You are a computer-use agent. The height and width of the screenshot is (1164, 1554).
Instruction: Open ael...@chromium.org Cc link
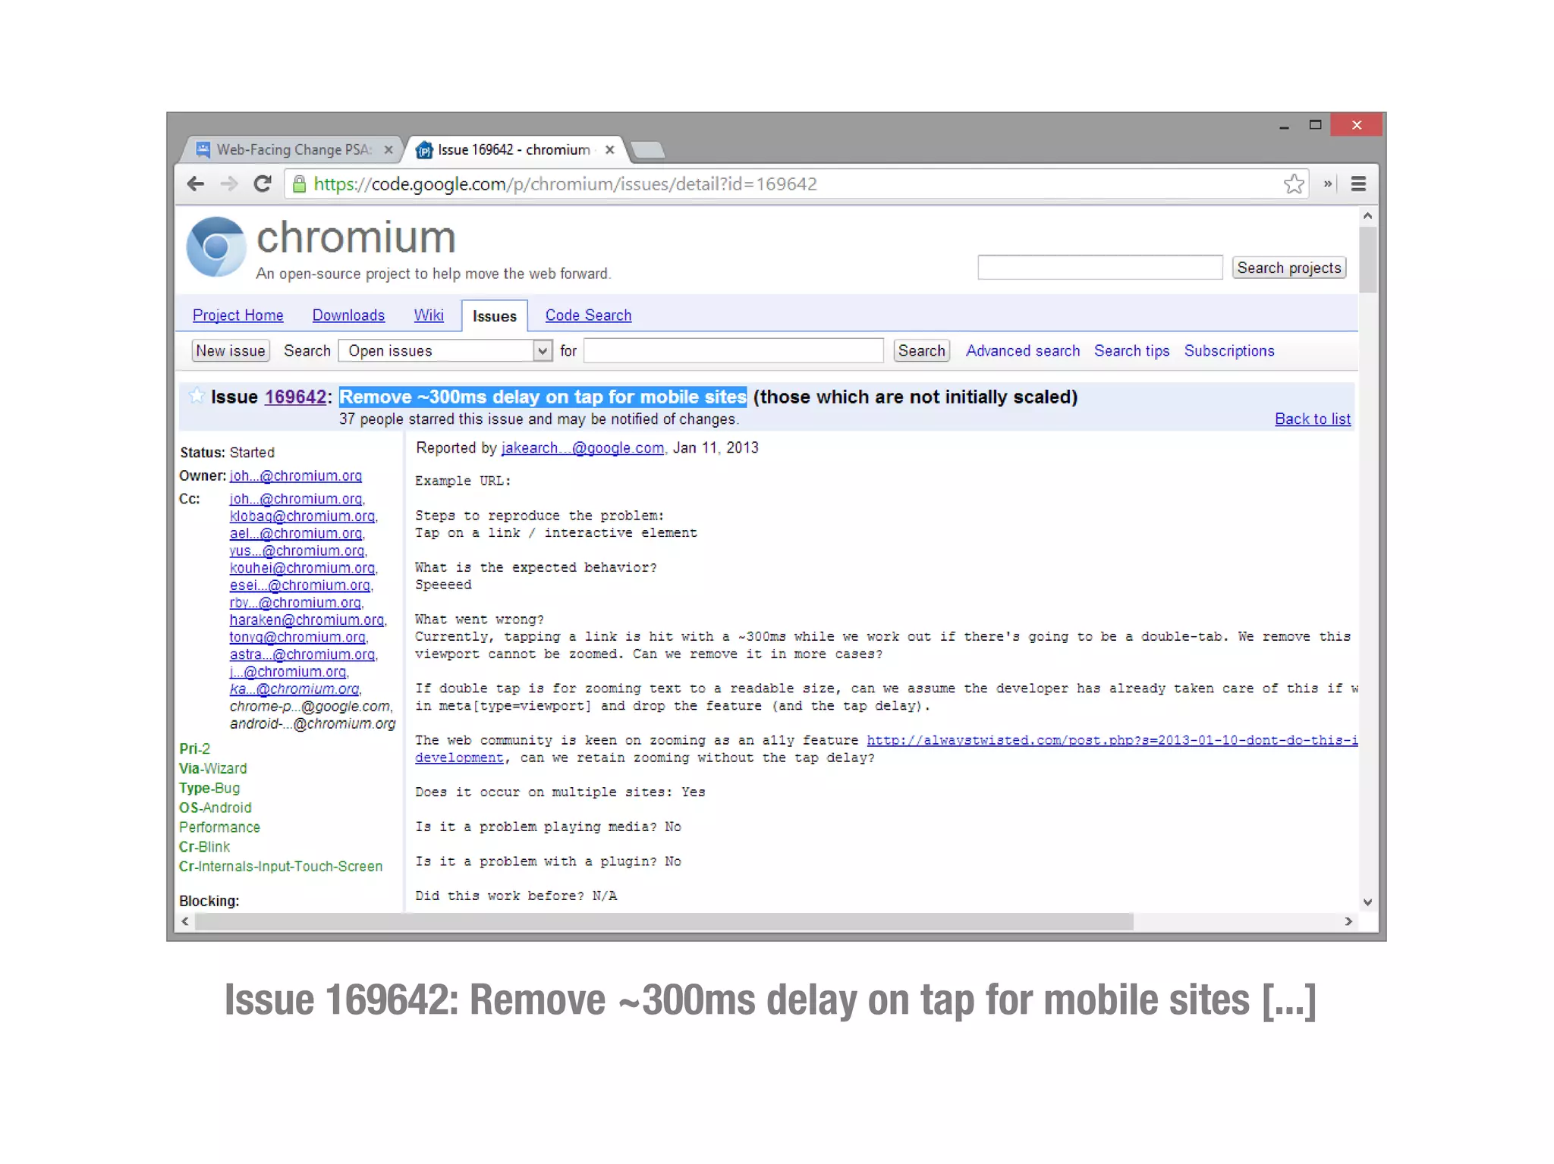point(297,533)
